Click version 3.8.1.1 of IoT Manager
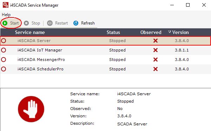211x131 pixels. (x=182, y=50)
